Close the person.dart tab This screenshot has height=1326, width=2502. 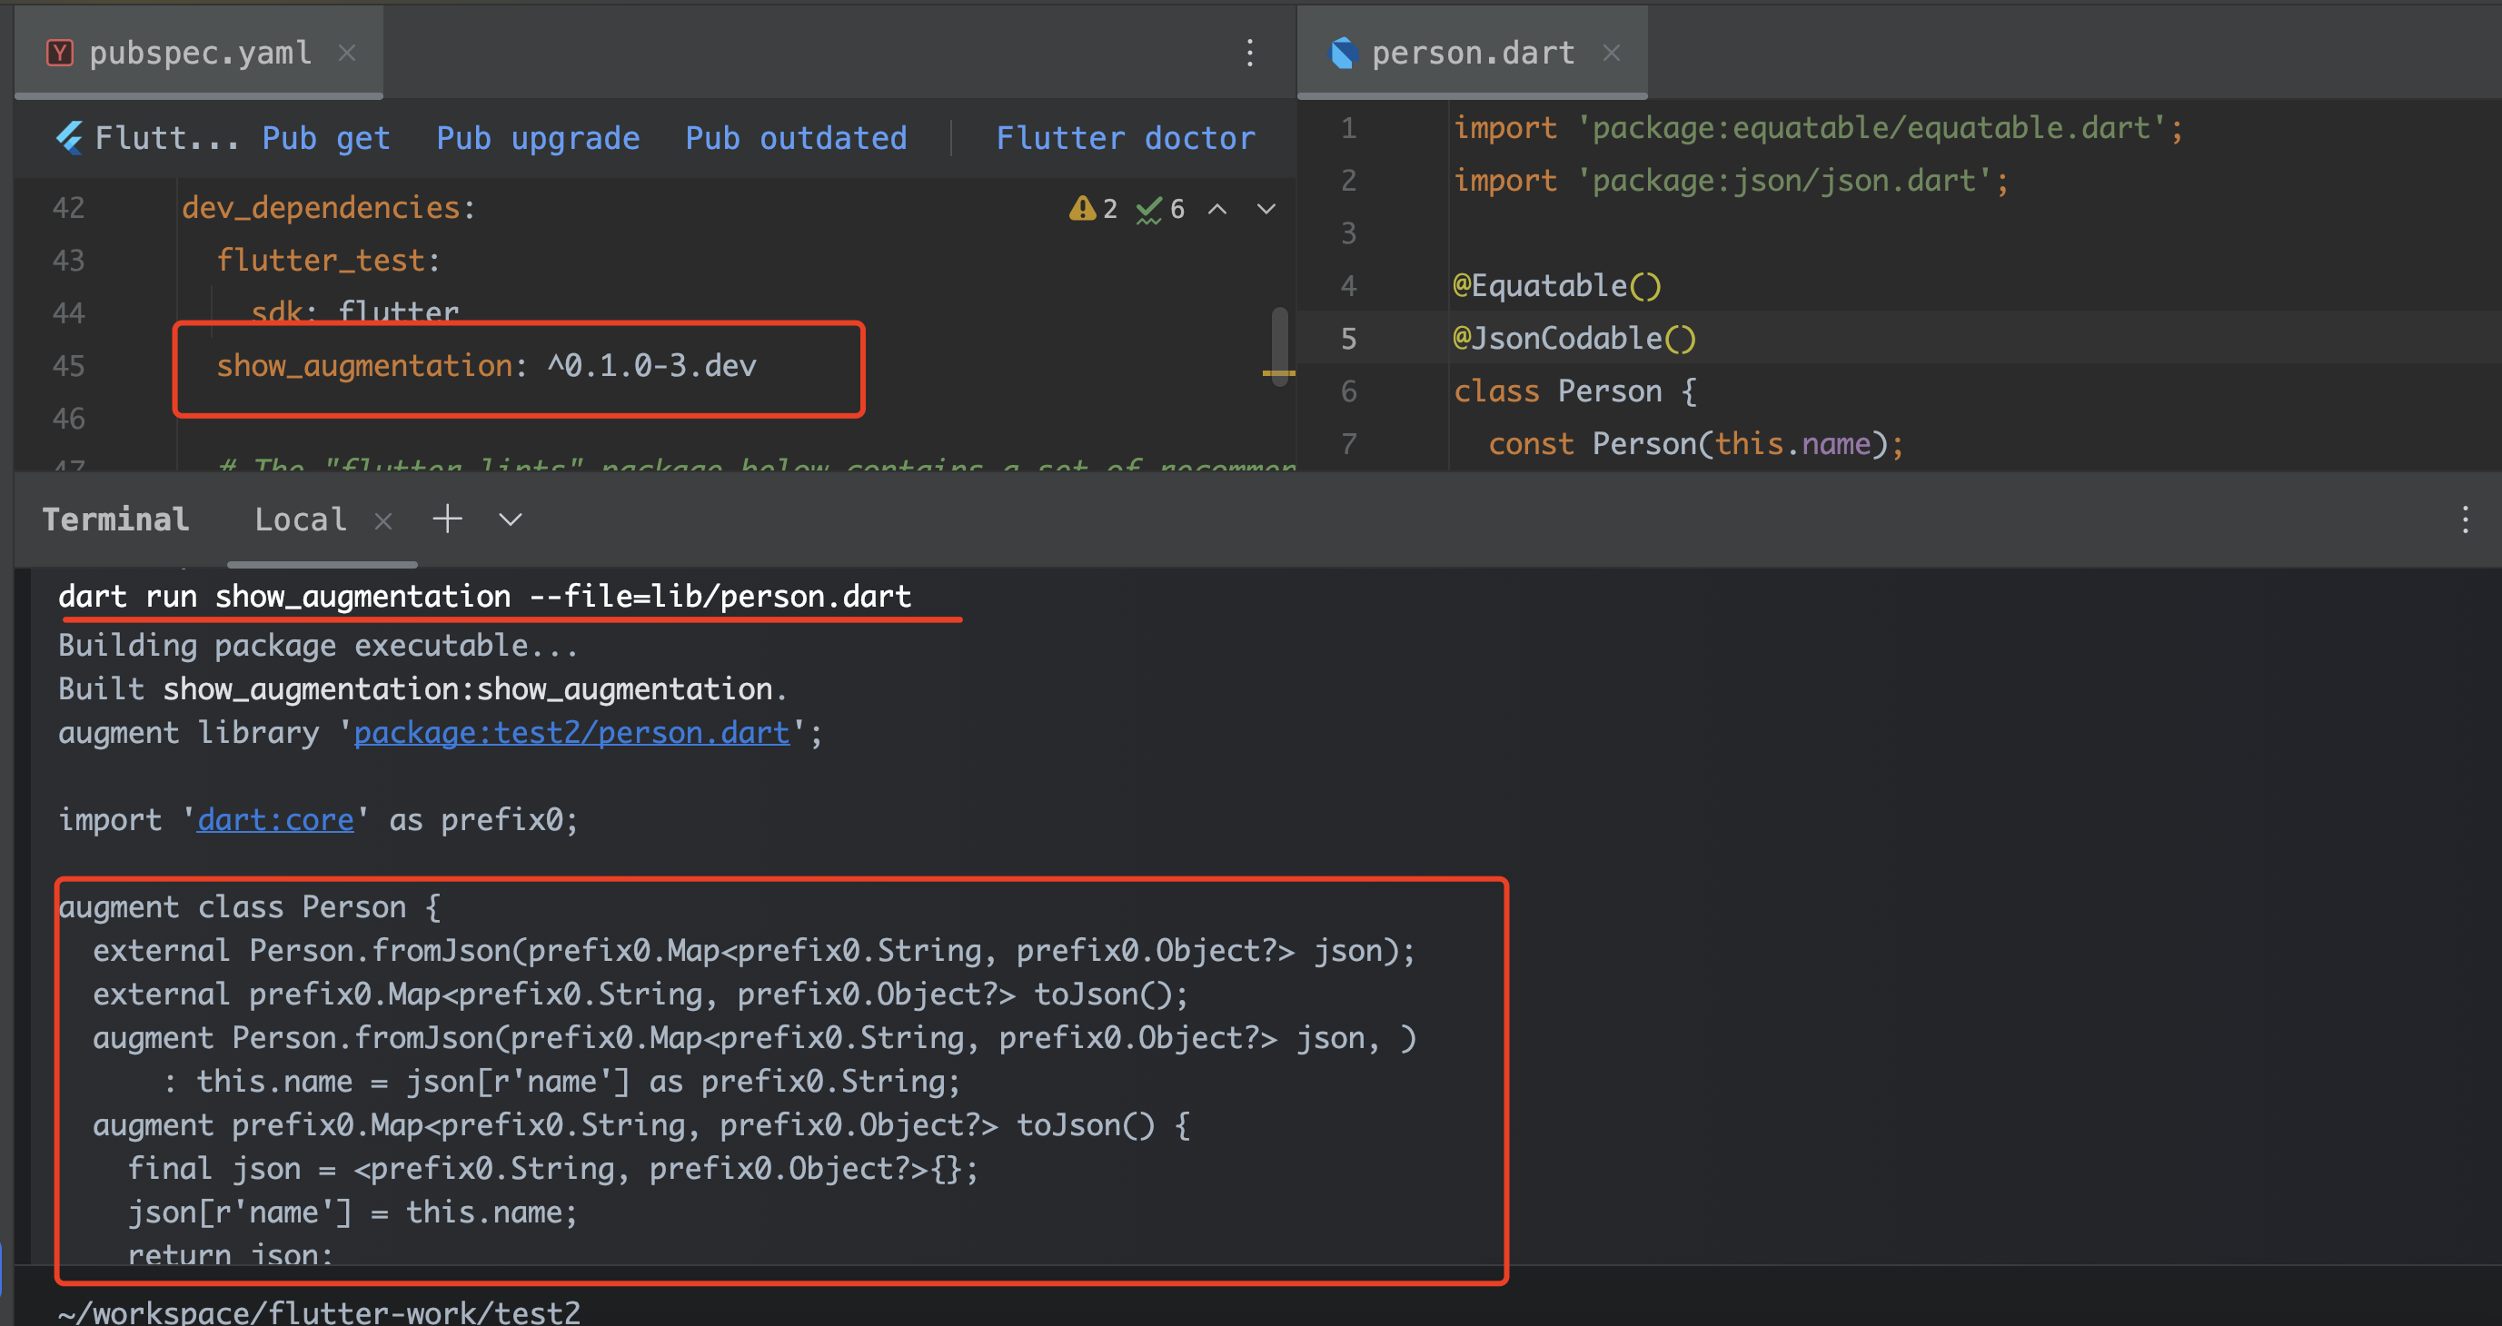click(x=1612, y=53)
